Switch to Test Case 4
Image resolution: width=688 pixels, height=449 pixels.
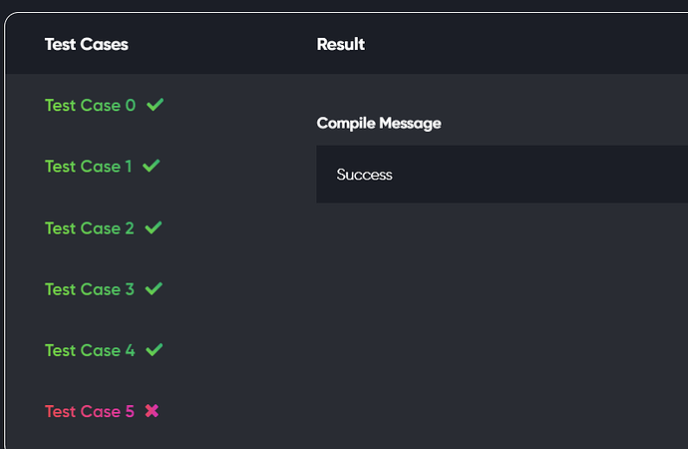click(90, 350)
